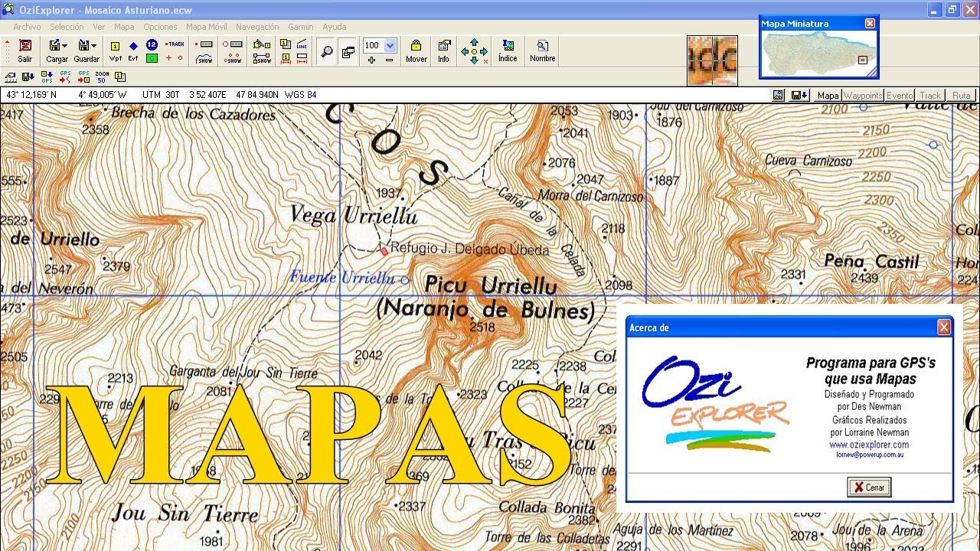Click the pixelated zoom preview box
This screenshot has height=551, width=980.
[712, 60]
